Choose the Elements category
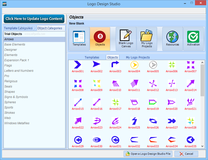 [x=35, y=55]
